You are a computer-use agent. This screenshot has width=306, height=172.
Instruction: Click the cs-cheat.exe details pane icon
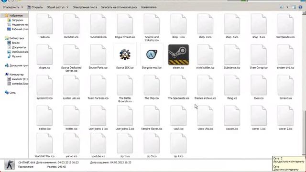pos(10,164)
